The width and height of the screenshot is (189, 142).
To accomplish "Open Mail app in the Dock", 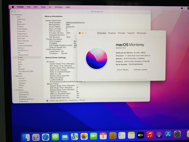I will (65, 137).
